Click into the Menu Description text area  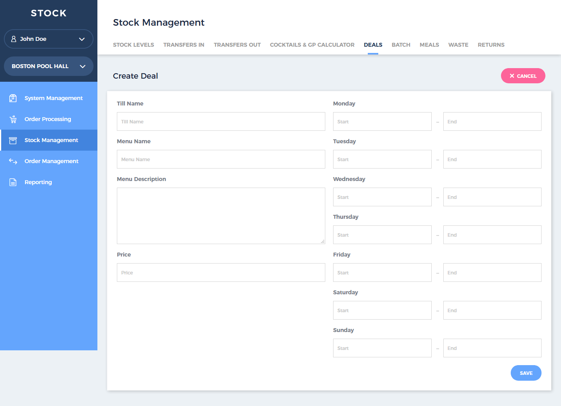[x=221, y=216]
